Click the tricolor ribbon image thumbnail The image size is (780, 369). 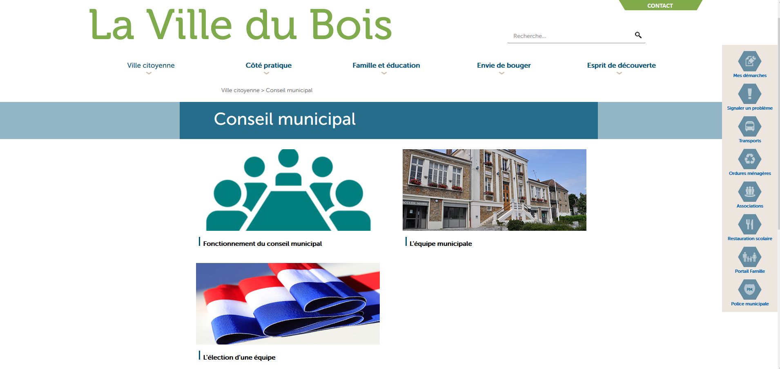pos(287,303)
